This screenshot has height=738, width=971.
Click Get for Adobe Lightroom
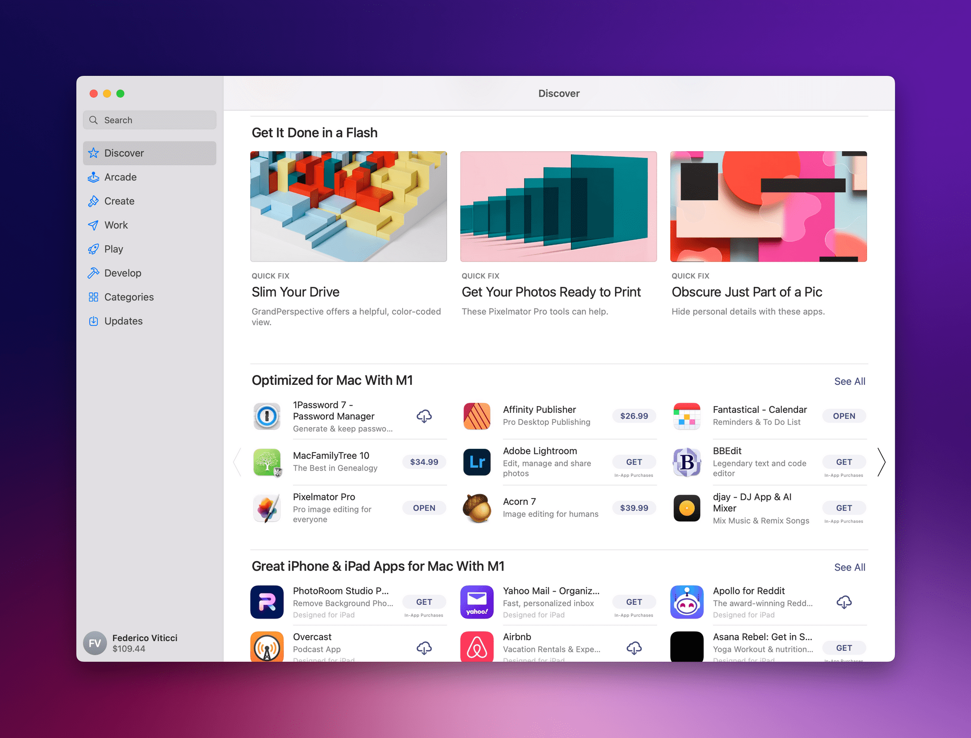click(633, 461)
